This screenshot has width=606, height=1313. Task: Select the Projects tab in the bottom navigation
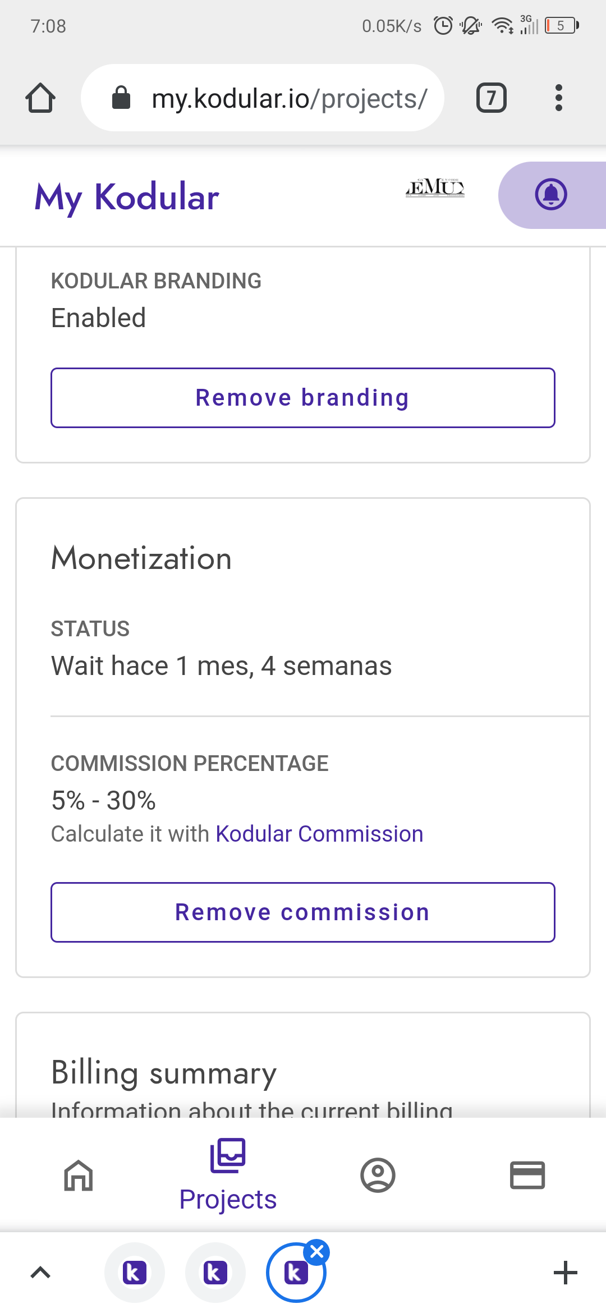228,1175
